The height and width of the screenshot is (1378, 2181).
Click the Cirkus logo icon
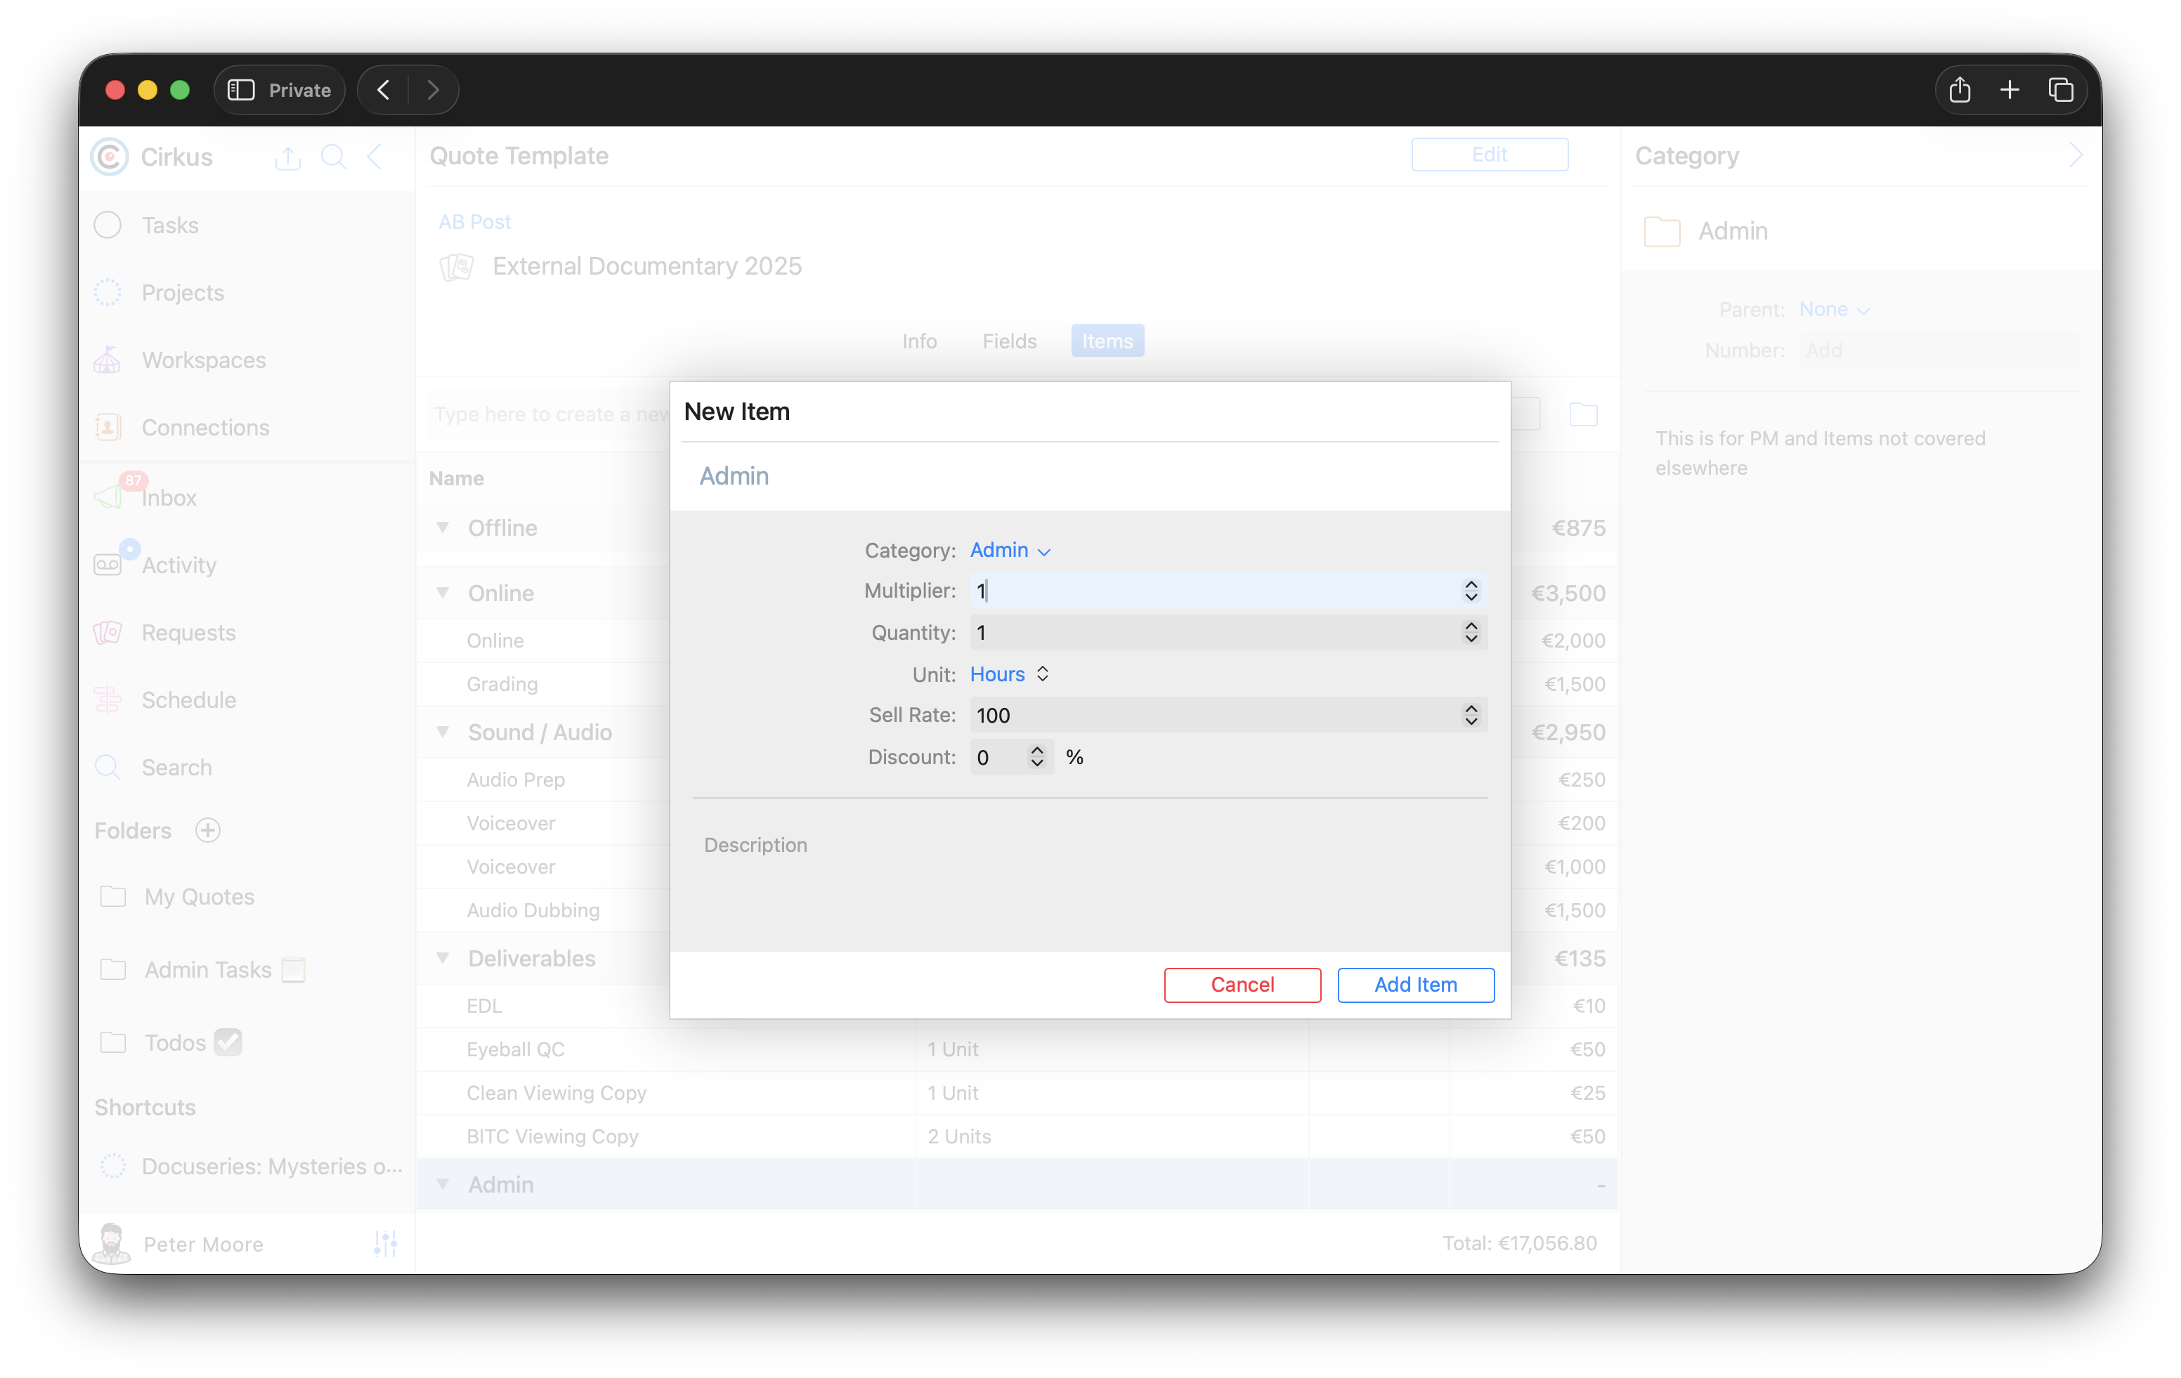click(110, 157)
